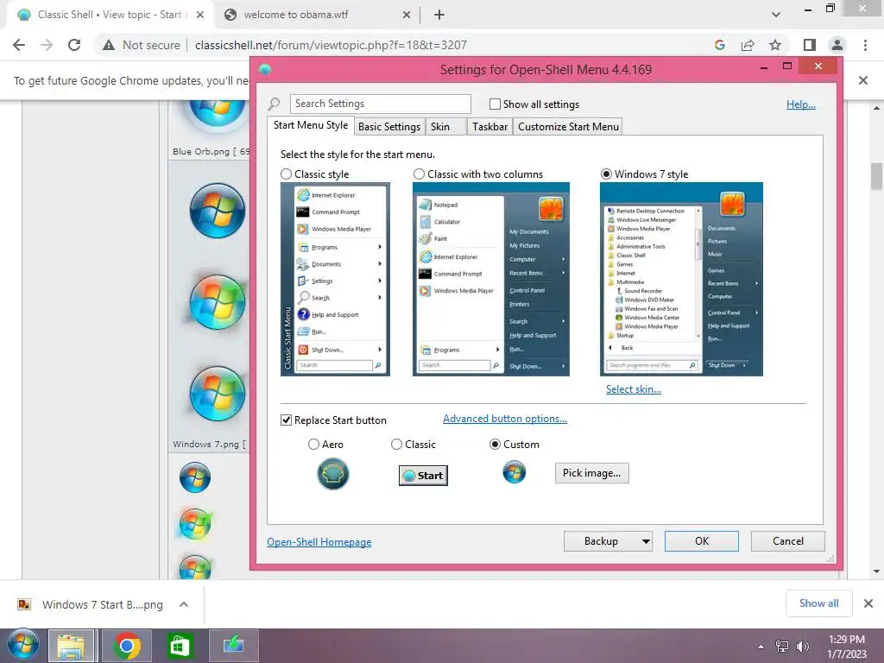The height and width of the screenshot is (663, 884).
Task: Open Chrome side panel icon
Action: click(810, 45)
